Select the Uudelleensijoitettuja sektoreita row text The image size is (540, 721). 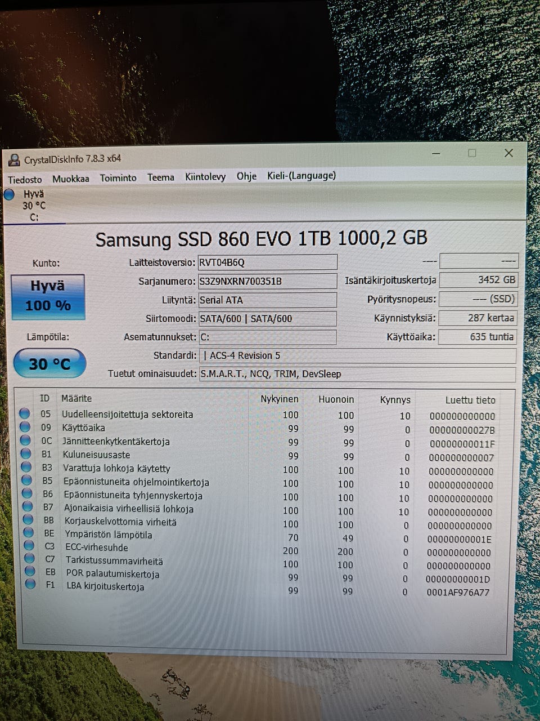click(128, 414)
